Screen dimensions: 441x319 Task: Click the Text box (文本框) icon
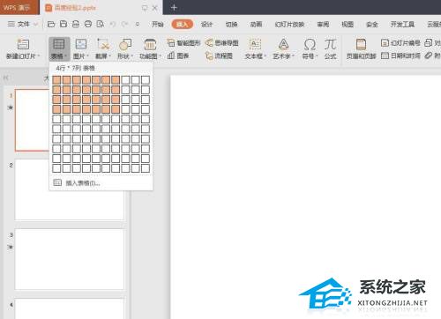click(x=255, y=44)
